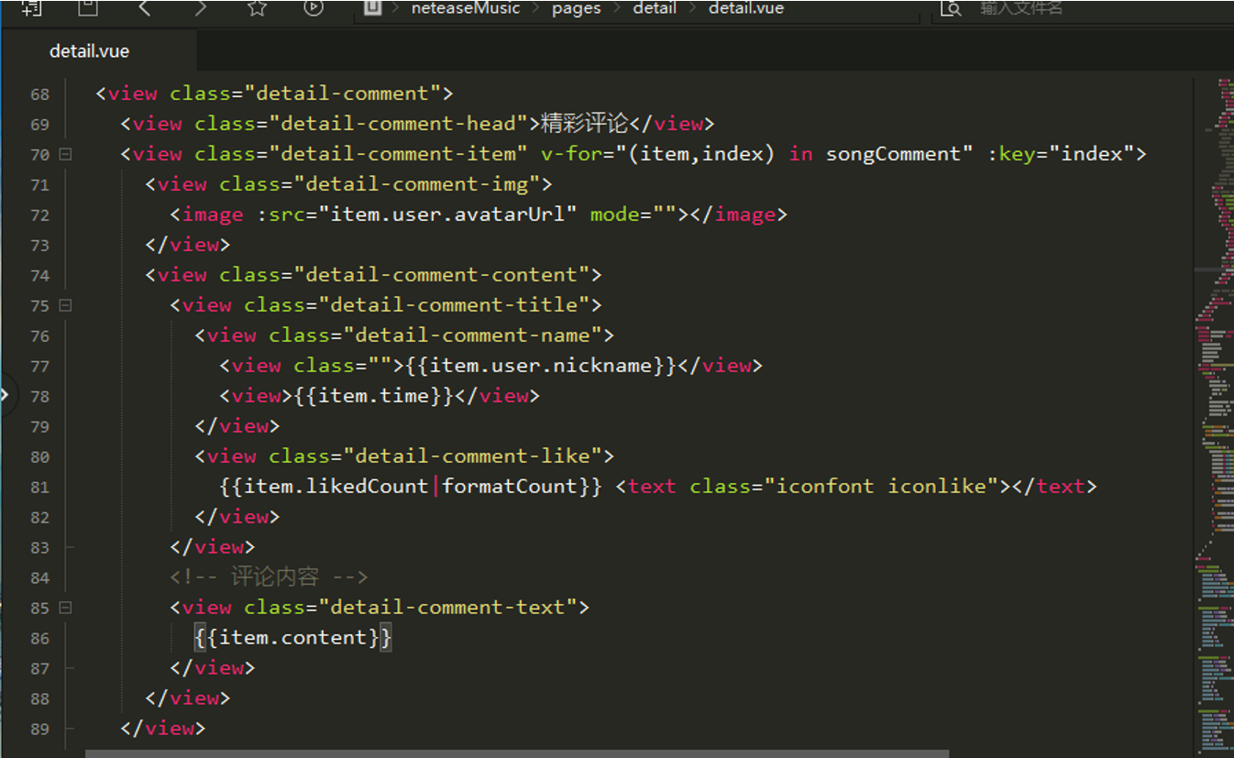The width and height of the screenshot is (1234, 758).
Task: Click the project icon before neteaseMusic breadcrumb
Action: [372, 8]
